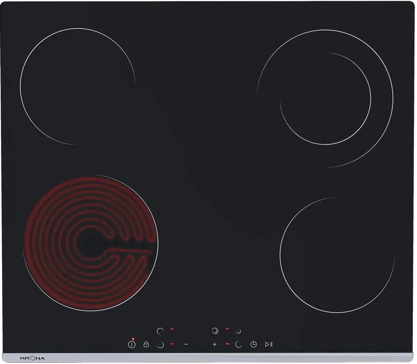Decrease heat with the minus button
The height and width of the screenshot is (364, 417).
coord(186,344)
